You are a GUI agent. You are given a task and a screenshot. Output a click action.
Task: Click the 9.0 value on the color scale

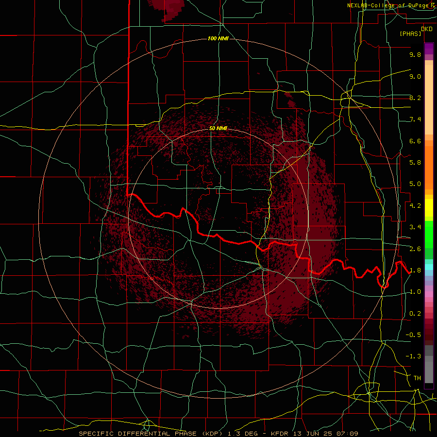coord(415,76)
